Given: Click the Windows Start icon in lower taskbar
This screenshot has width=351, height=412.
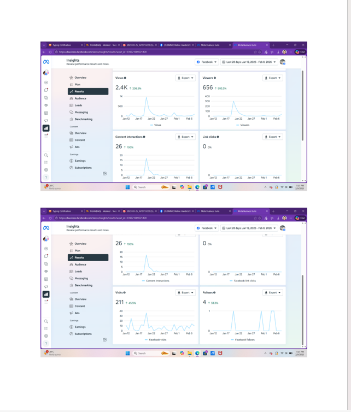Looking at the screenshot, I should [x=127, y=353].
